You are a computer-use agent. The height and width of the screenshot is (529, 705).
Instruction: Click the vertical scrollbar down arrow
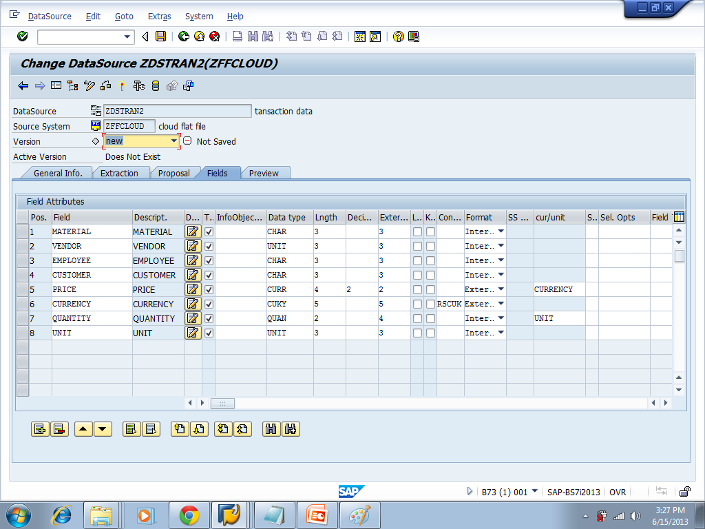[679, 390]
